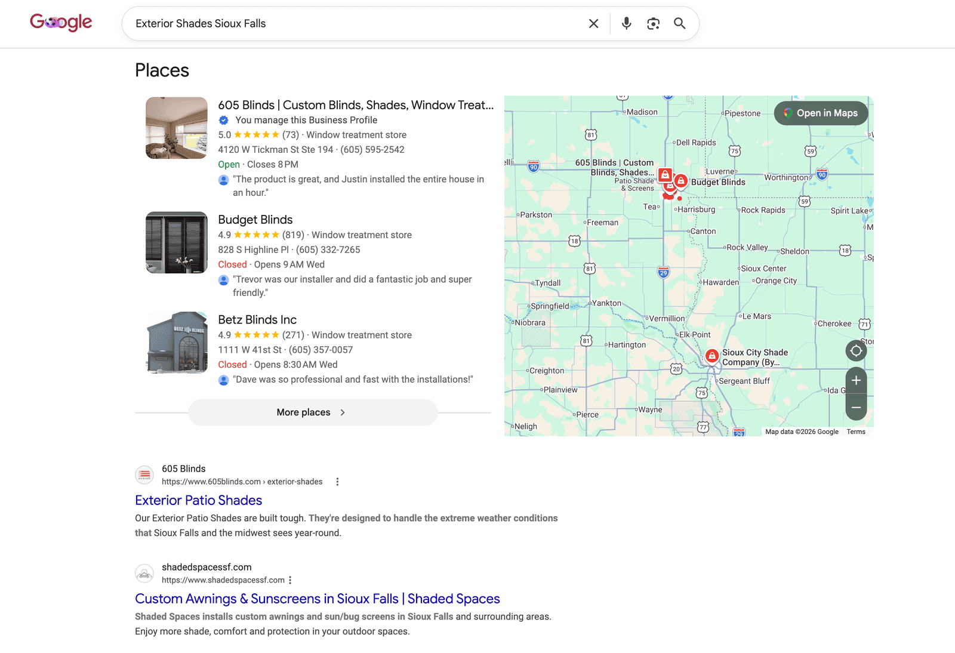Zoom out the map with minus button

(x=856, y=408)
